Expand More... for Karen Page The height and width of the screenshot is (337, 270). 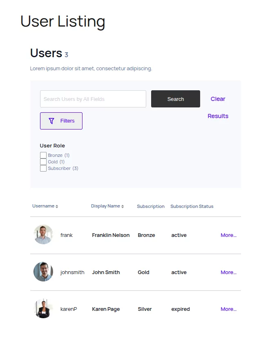pos(228,309)
